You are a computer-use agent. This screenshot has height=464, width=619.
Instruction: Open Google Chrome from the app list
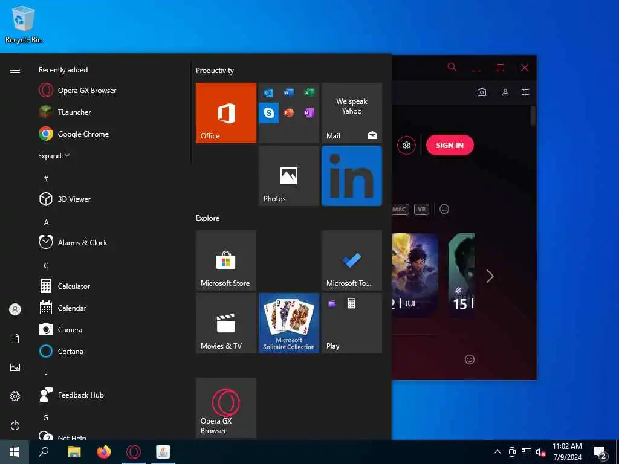pyautogui.click(x=74, y=134)
